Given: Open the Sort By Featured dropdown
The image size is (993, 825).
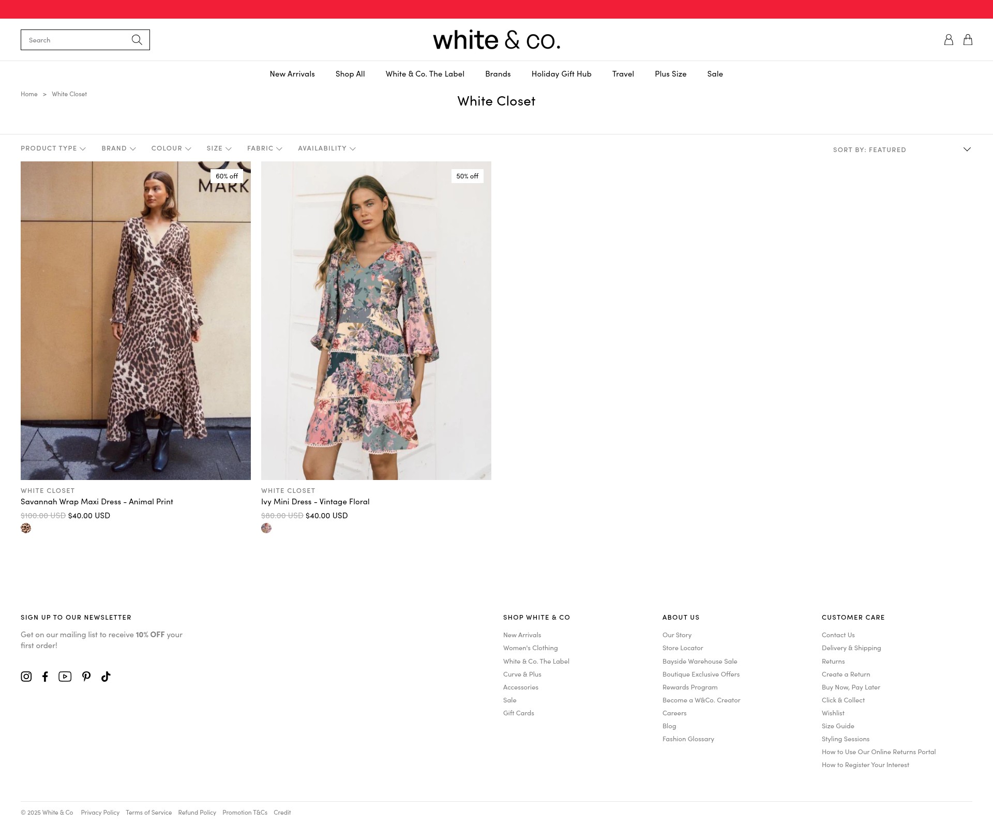Looking at the screenshot, I should [x=902, y=149].
